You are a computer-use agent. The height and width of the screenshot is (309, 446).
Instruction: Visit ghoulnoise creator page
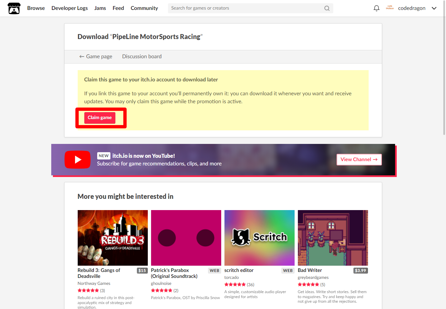pos(161,284)
